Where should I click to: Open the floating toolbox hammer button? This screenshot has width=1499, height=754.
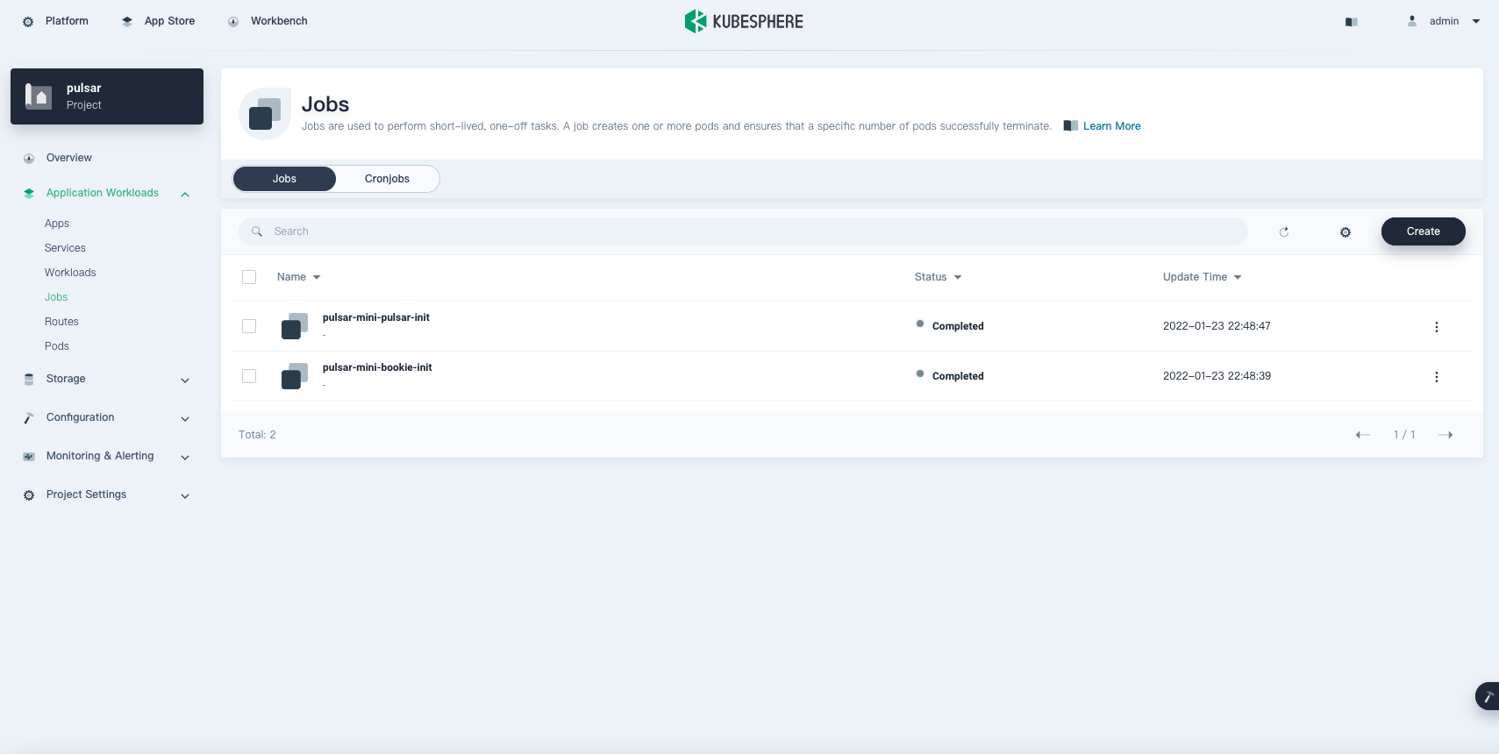1488,696
